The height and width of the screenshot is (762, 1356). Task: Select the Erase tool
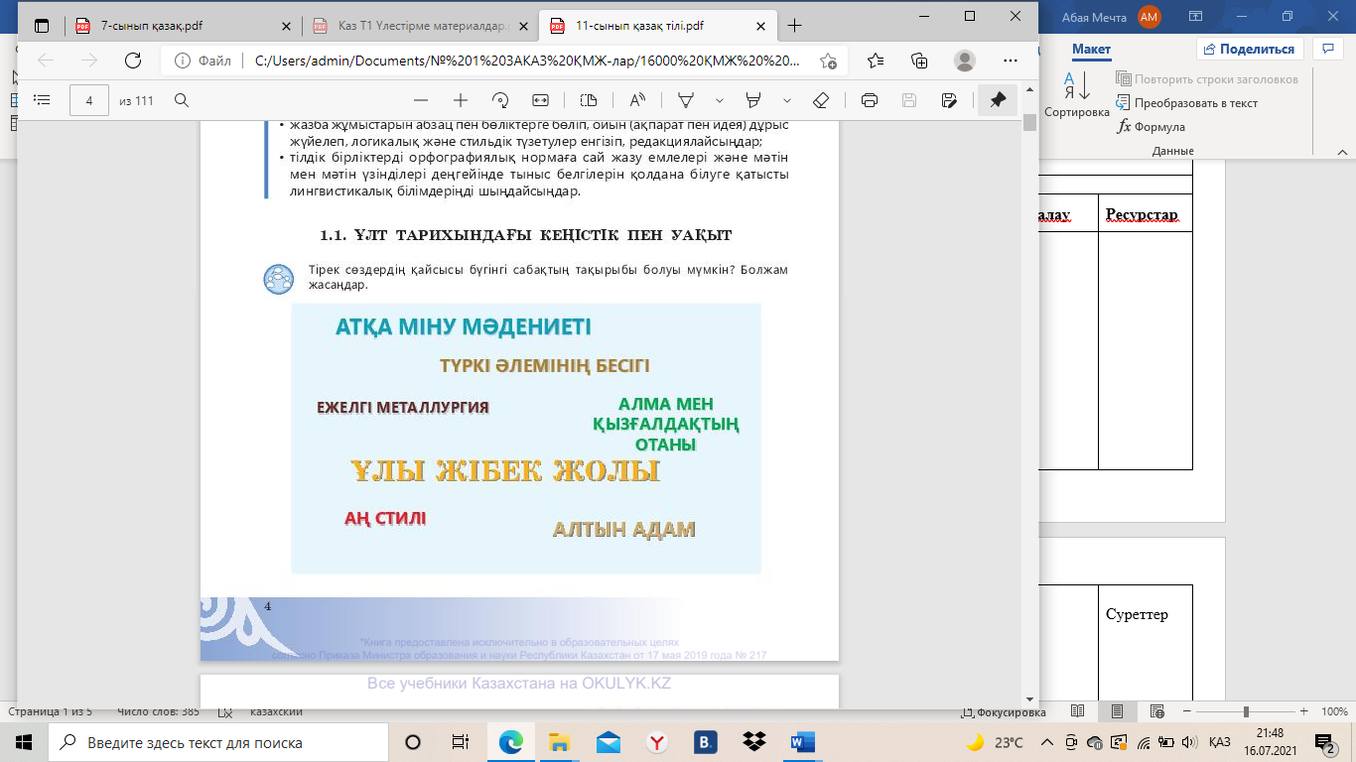[x=821, y=100]
